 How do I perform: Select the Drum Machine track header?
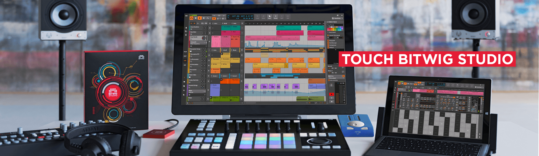199,28
